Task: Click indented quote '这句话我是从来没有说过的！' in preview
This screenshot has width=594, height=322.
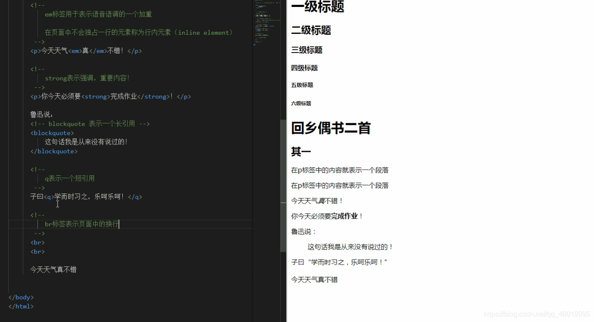Action: pyautogui.click(x=351, y=247)
